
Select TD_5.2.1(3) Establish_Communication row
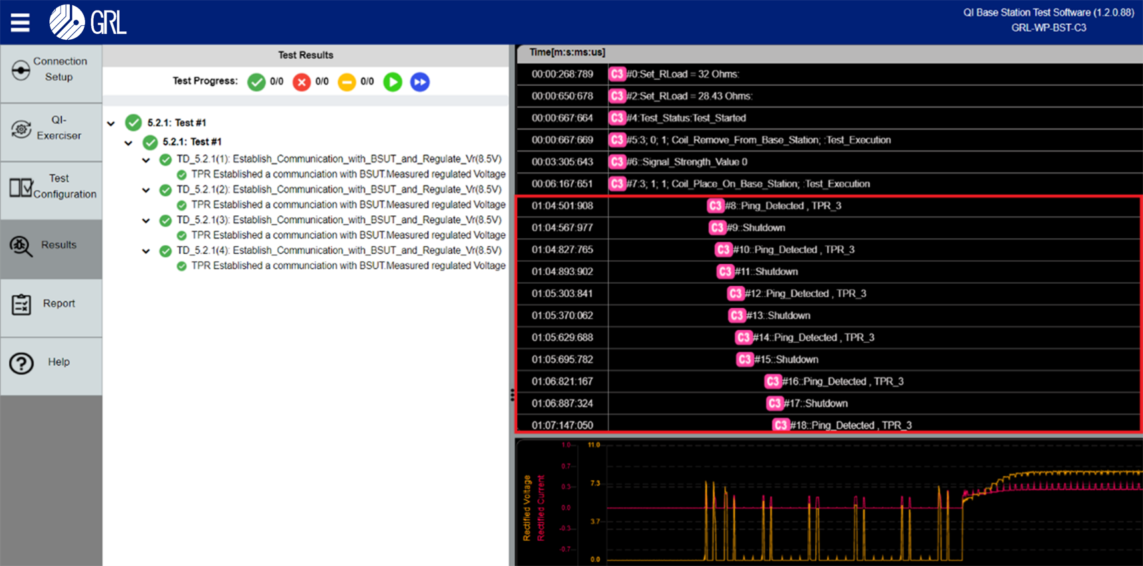click(339, 221)
